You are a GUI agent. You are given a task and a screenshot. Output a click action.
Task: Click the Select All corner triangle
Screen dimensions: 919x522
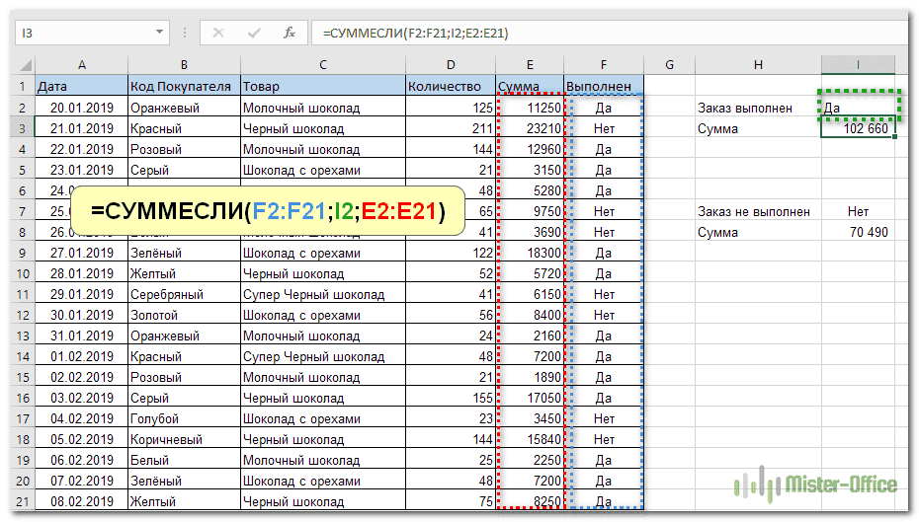click(x=25, y=65)
